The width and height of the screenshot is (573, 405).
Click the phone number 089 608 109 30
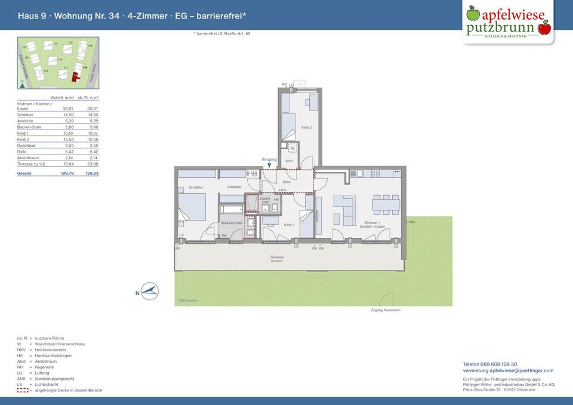click(x=490, y=364)
